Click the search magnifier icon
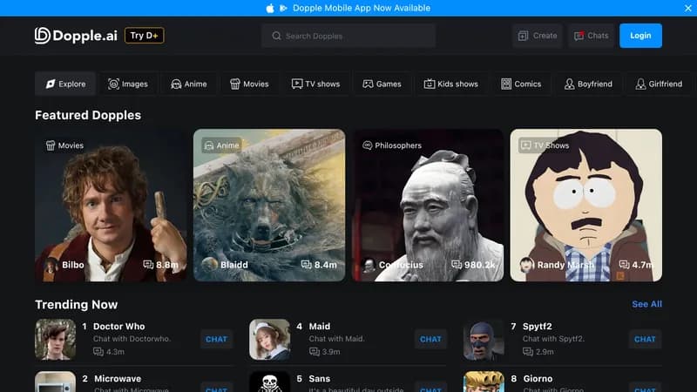Screen dimensions: 697x392 pyautogui.click(x=276, y=36)
